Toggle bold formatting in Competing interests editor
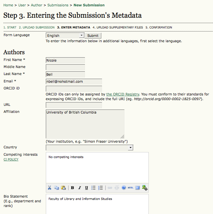213x214 pixels. 73,188
